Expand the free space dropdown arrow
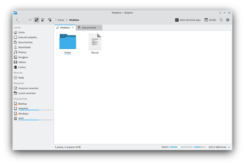 coord(229,147)
